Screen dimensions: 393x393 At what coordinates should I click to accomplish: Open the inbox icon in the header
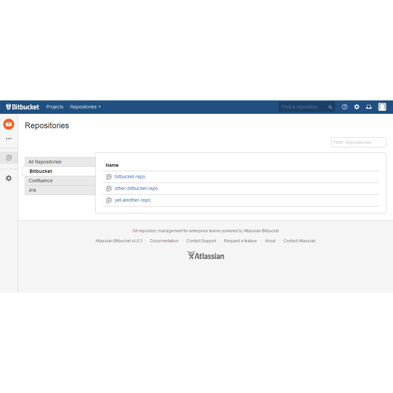tap(369, 107)
